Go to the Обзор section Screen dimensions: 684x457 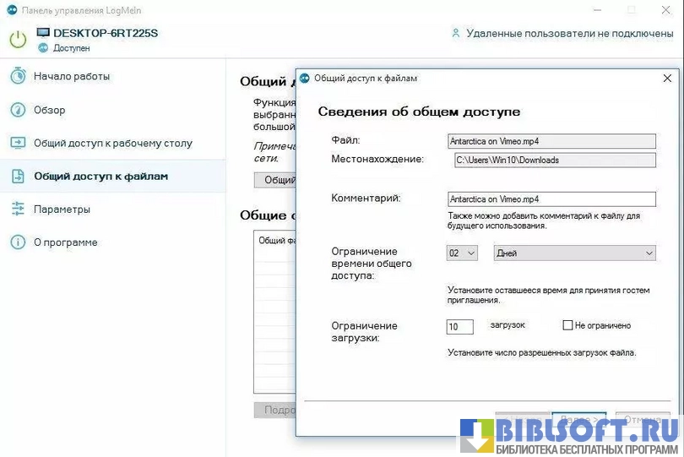pyautogui.click(x=49, y=110)
